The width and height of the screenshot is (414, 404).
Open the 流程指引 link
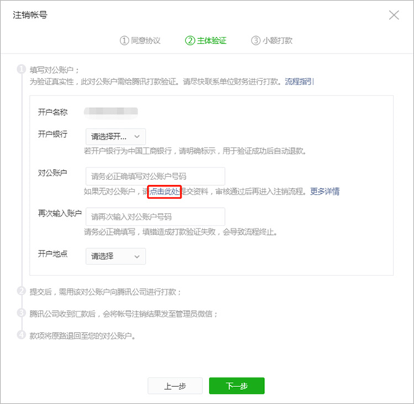coord(299,82)
